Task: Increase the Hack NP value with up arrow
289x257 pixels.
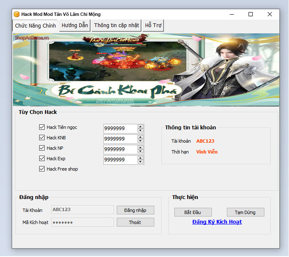Action: (x=141, y=148)
